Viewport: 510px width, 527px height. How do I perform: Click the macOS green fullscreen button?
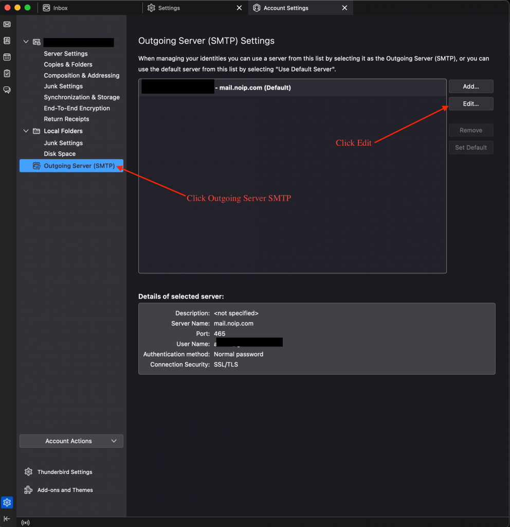pyautogui.click(x=28, y=7)
